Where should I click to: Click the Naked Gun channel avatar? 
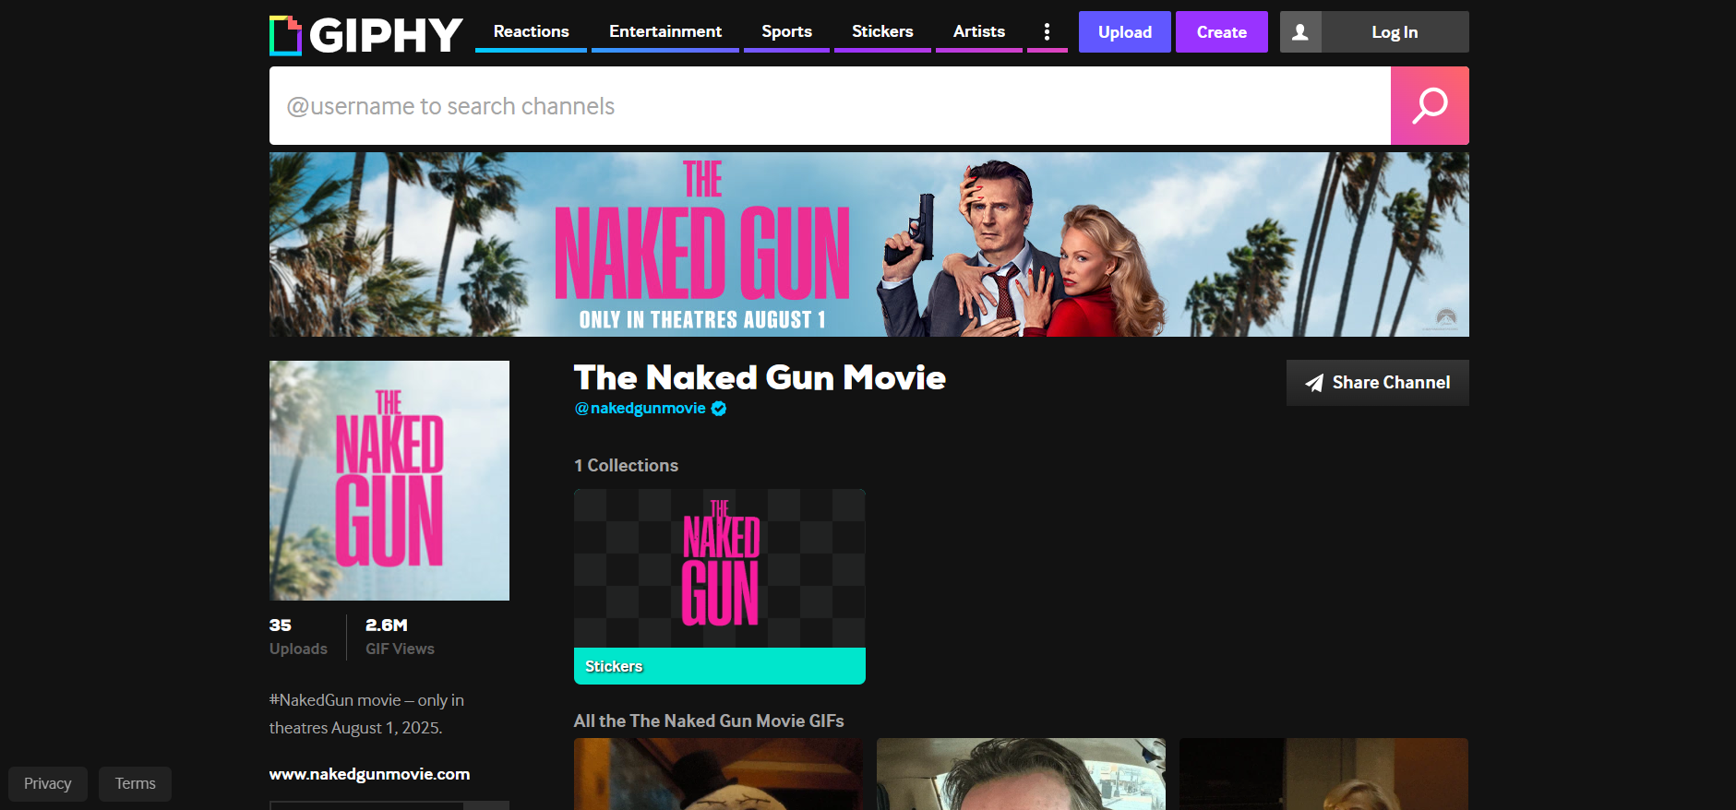tap(389, 481)
